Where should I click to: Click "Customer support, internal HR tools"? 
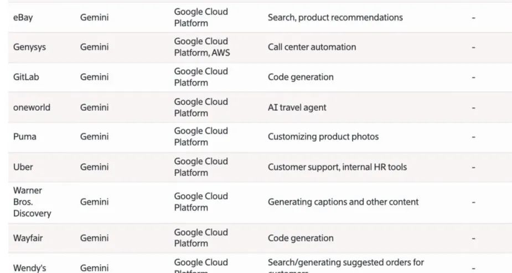[x=337, y=167]
